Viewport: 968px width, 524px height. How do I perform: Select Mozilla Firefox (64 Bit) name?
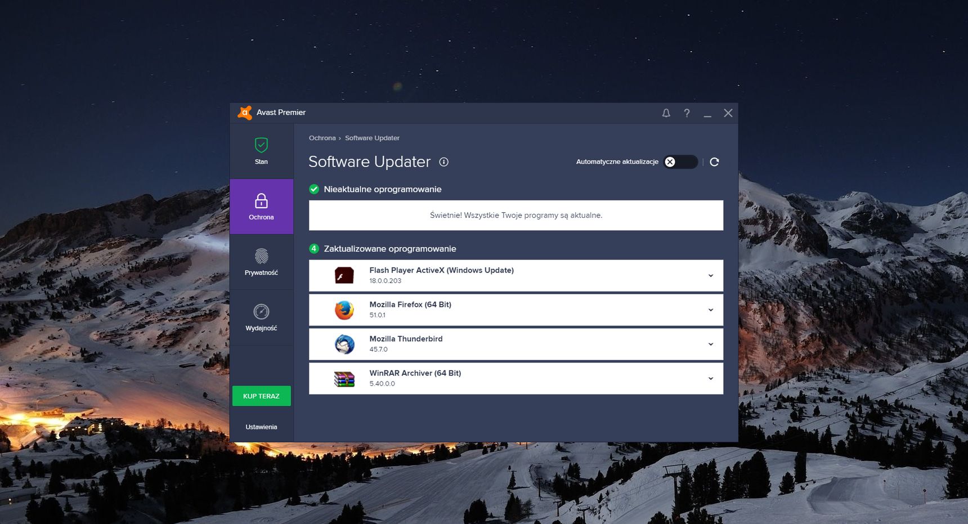[x=410, y=304]
